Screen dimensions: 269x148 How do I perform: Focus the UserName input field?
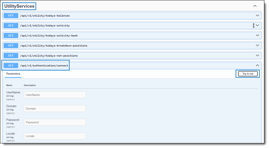pos(55,95)
